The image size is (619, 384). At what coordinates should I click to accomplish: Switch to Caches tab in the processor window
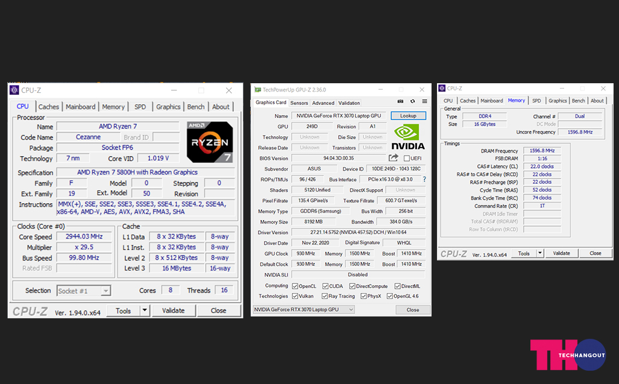[x=49, y=107]
